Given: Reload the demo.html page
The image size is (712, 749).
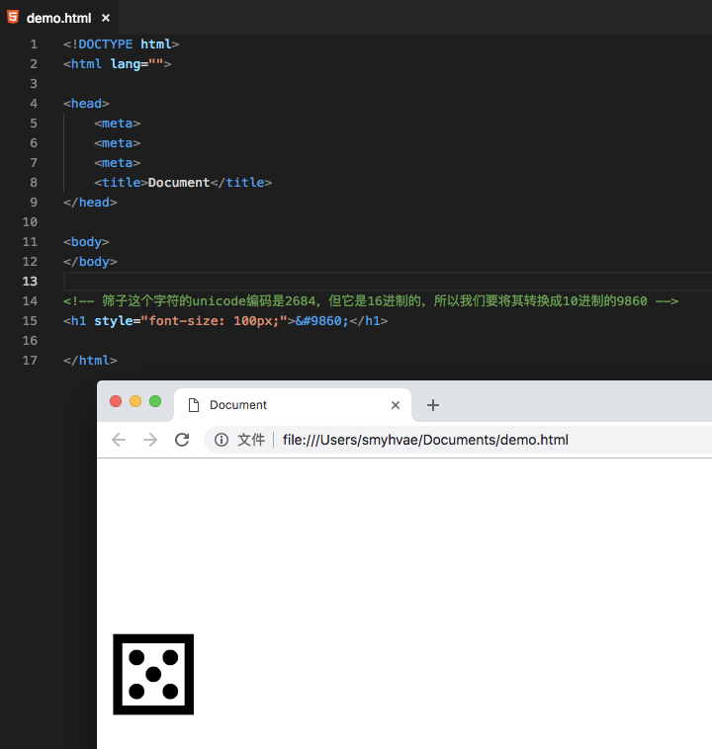Looking at the screenshot, I should 182,440.
